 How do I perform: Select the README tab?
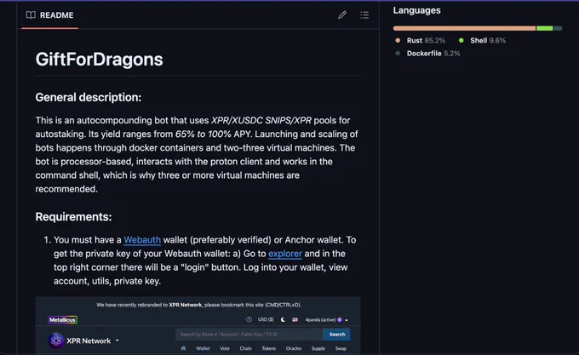click(50, 15)
